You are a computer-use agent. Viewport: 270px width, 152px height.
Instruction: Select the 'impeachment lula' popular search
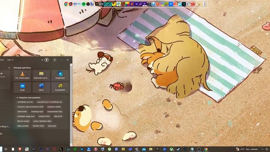[54, 111]
